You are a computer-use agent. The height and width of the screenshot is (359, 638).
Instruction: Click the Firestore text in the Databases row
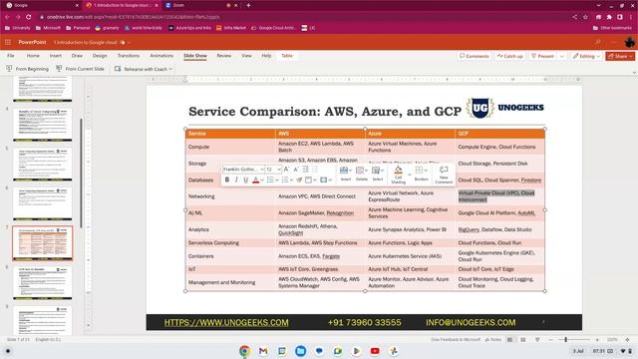tap(531, 179)
